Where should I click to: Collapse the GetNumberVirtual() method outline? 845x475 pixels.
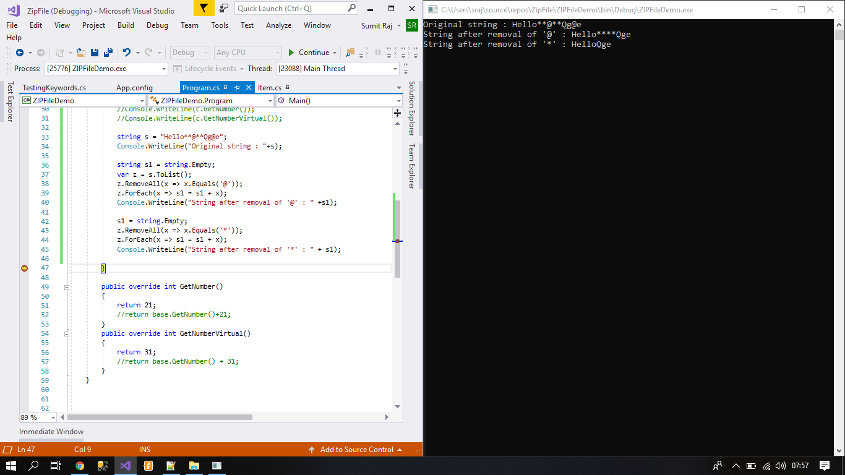coord(66,333)
